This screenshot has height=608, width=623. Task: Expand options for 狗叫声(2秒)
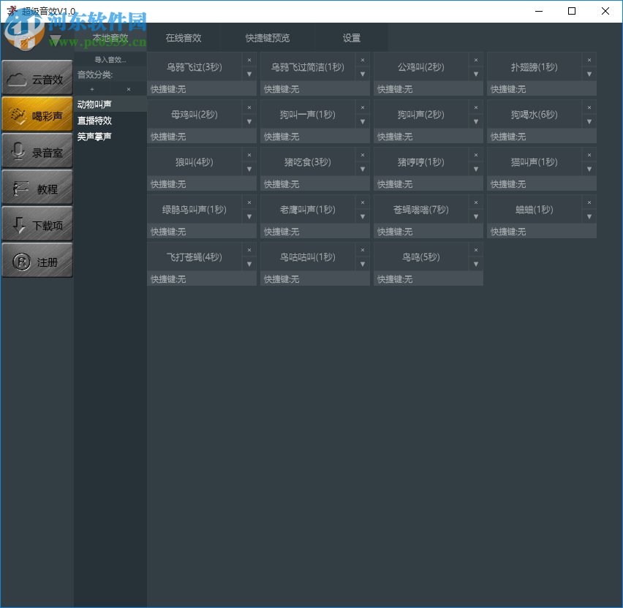tap(475, 121)
